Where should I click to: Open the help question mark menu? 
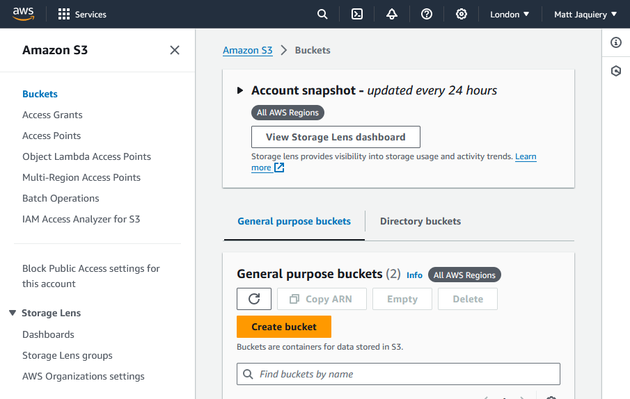[x=427, y=14]
